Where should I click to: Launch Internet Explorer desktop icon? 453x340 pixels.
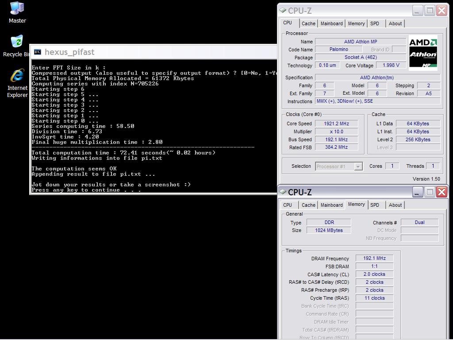(x=17, y=84)
